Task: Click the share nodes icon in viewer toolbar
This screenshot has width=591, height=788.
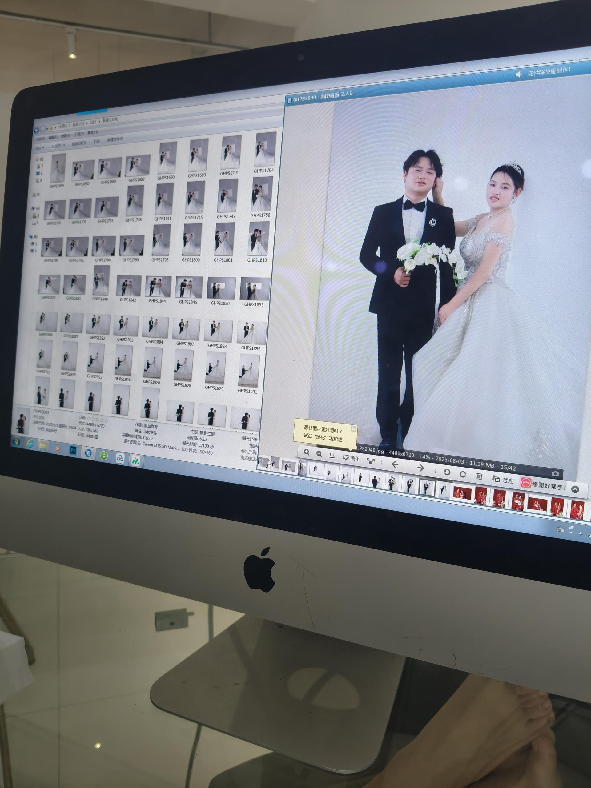Action: (371, 461)
